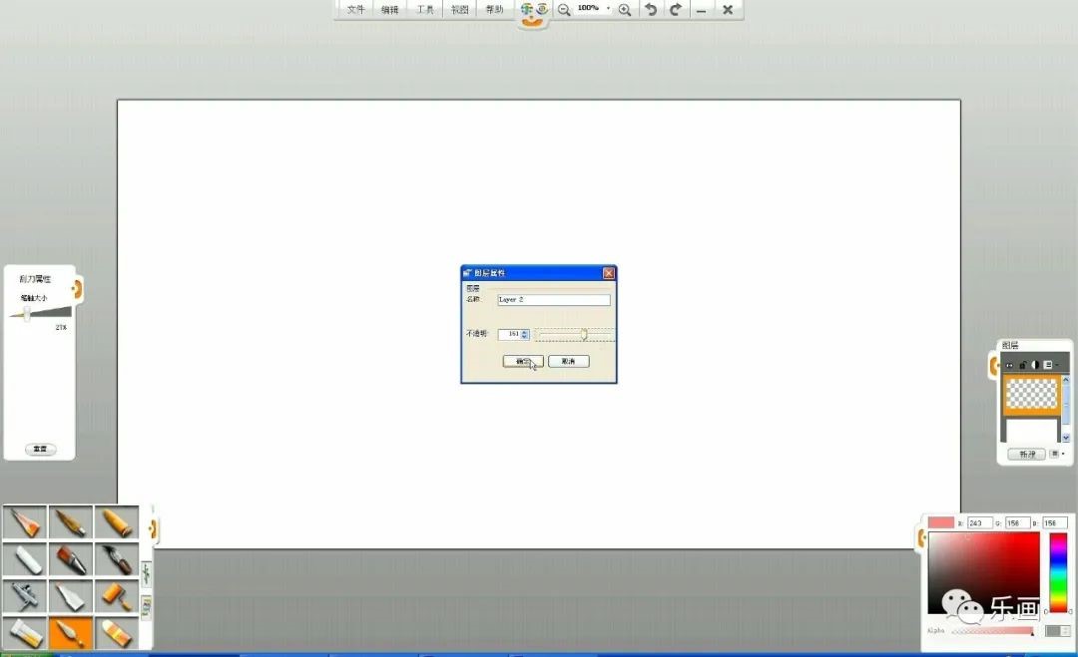This screenshot has height=657, width=1078.
Task: Undo the last action with undo arrow
Action: tap(651, 10)
